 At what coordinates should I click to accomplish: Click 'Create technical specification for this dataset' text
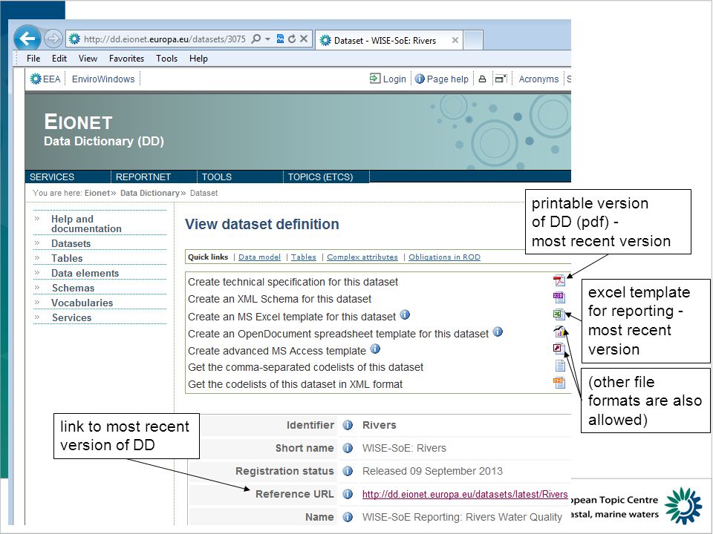tap(293, 282)
